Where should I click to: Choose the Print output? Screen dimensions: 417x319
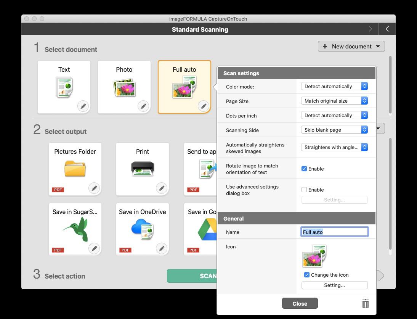click(x=143, y=169)
